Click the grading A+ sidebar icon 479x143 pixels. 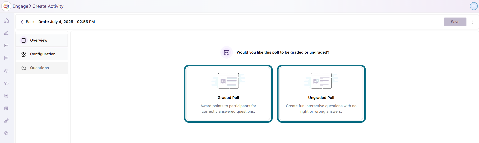point(6,46)
